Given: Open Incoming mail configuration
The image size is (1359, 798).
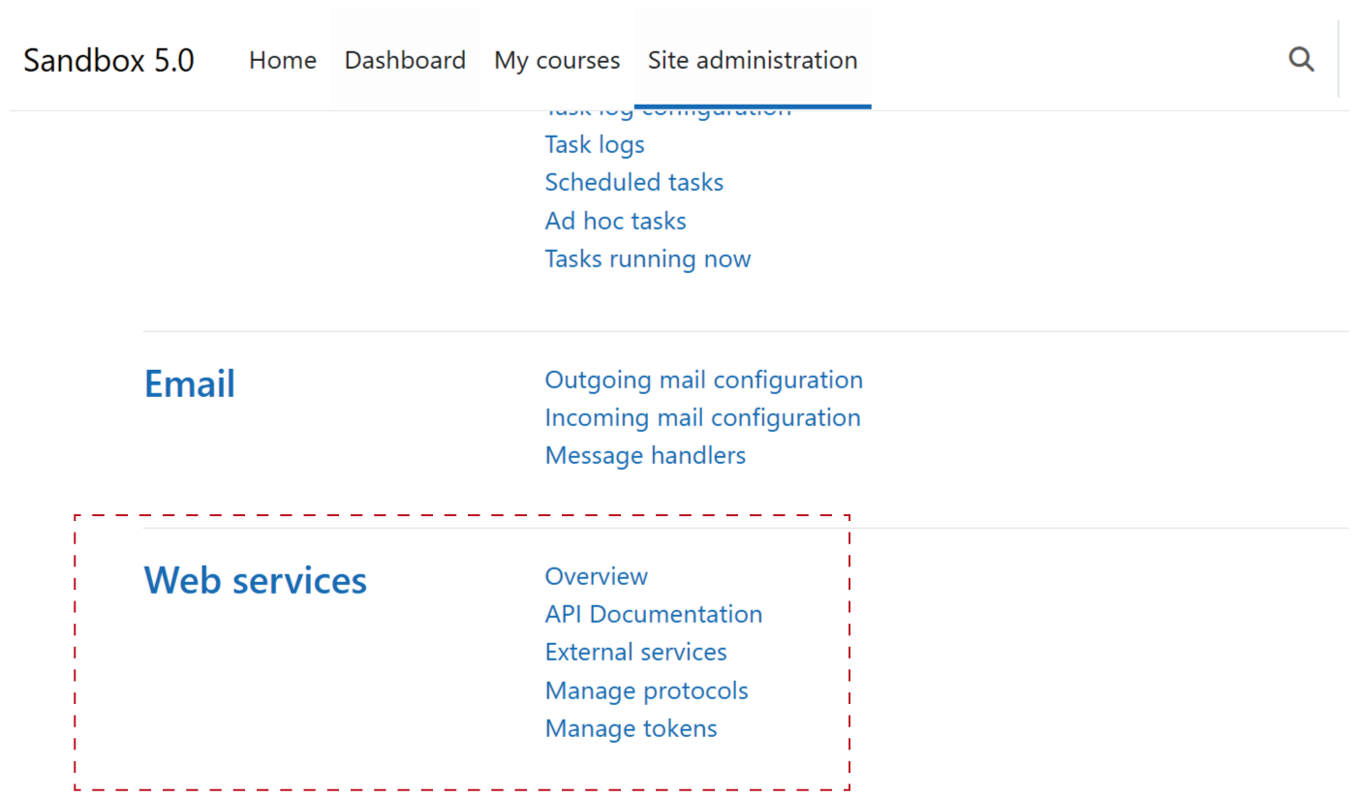Looking at the screenshot, I should pos(702,417).
